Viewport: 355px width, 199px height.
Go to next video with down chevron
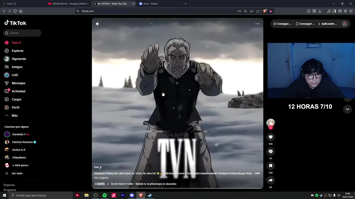348,109
